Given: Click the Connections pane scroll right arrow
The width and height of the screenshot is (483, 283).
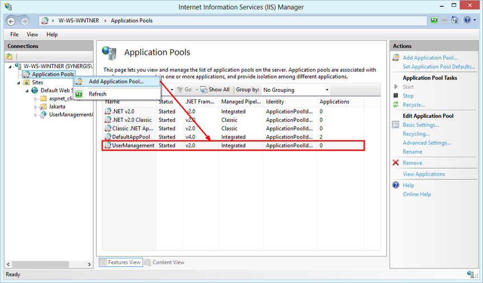Looking at the screenshot, I should click(x=89, y=264).
